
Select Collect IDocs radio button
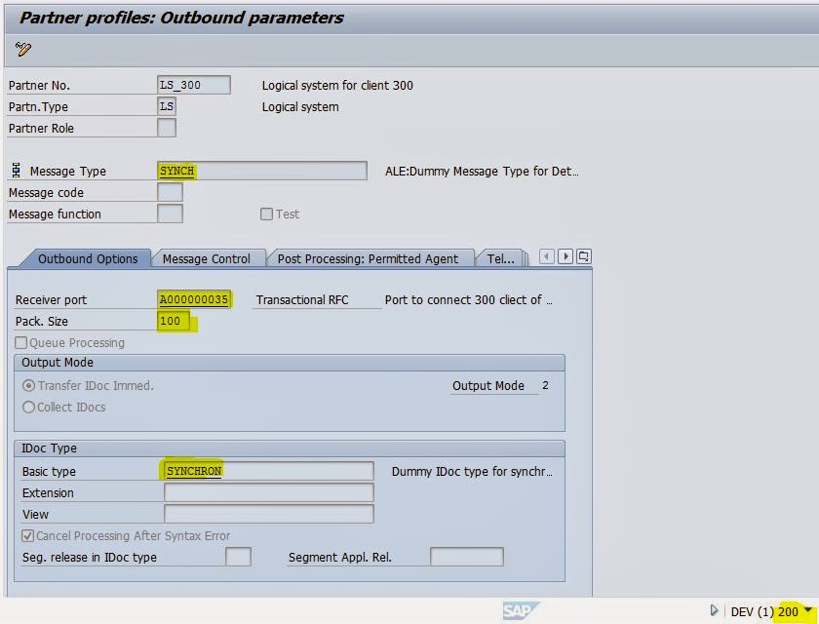[28, 408]
